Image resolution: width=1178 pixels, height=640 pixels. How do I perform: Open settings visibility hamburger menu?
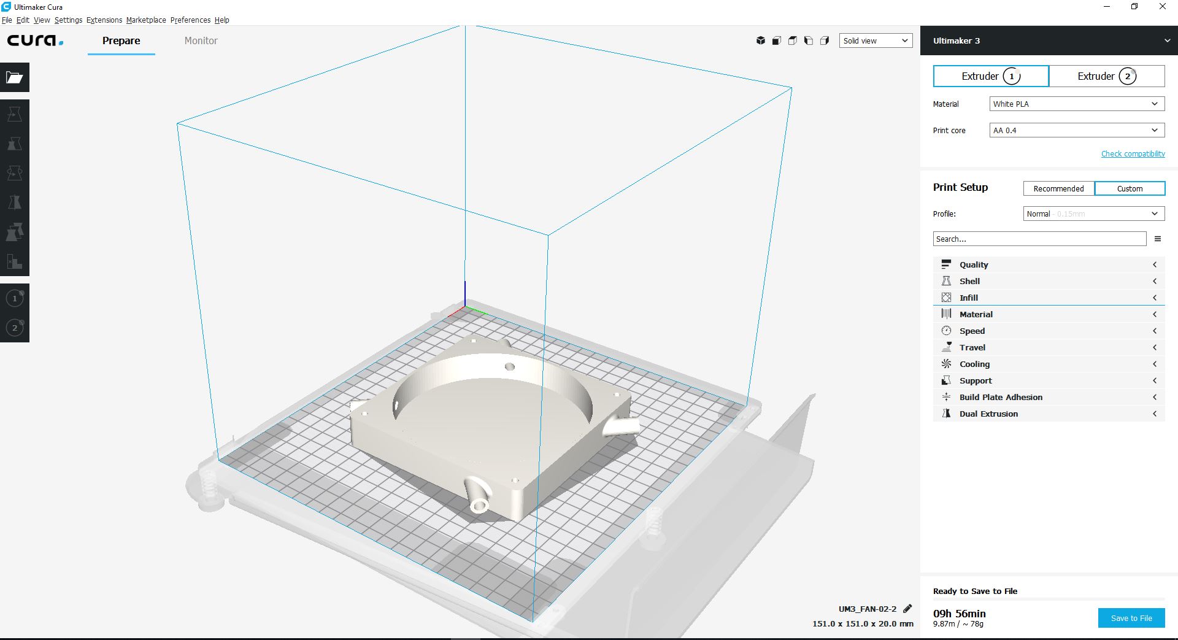point(1158,239)
